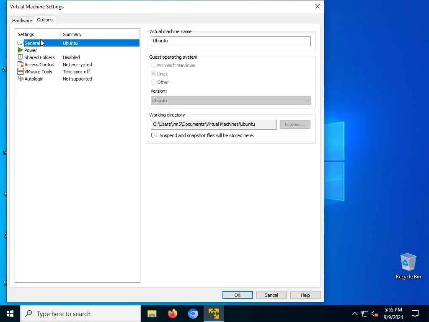429x322 pixels.
Task: Open File Explorer from the taskbar
Action: click(152, 314)
